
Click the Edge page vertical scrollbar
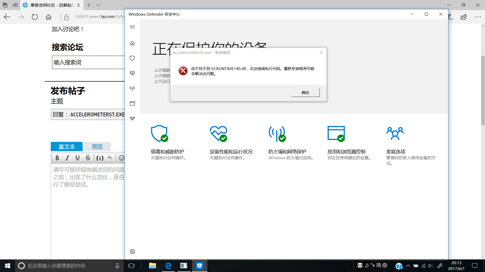pos(483,91)
